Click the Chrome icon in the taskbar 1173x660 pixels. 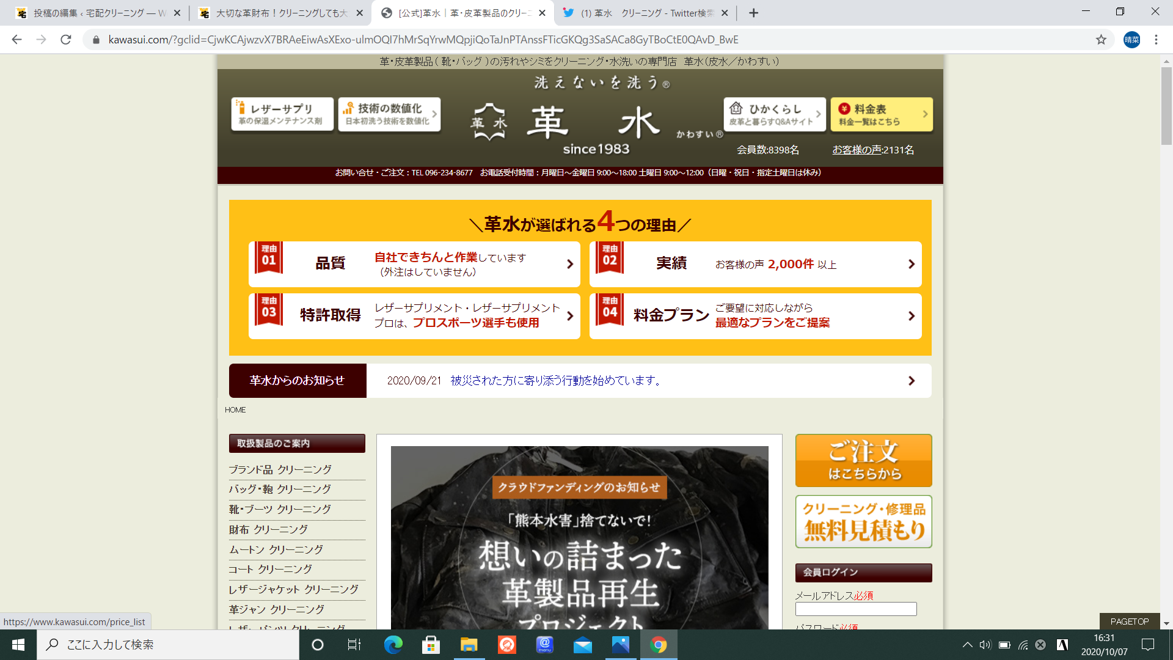pos(659,645)
